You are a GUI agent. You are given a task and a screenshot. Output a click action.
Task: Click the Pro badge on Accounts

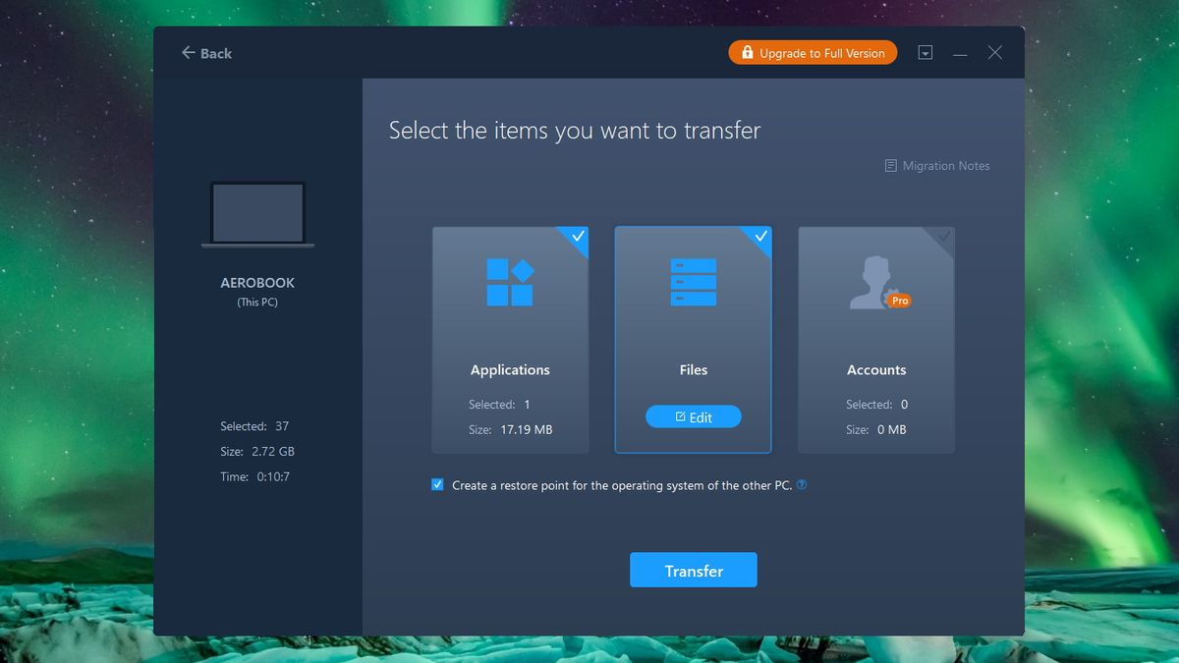[899, 301]
